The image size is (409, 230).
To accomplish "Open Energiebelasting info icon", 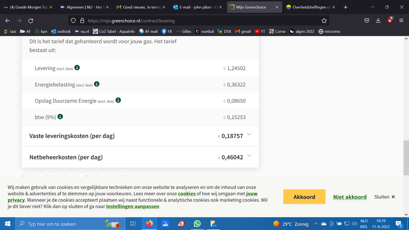I will coord(97,84).
